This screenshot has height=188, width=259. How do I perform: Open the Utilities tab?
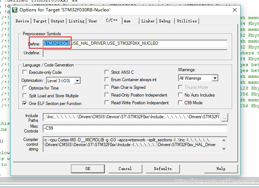click(187, 21)
